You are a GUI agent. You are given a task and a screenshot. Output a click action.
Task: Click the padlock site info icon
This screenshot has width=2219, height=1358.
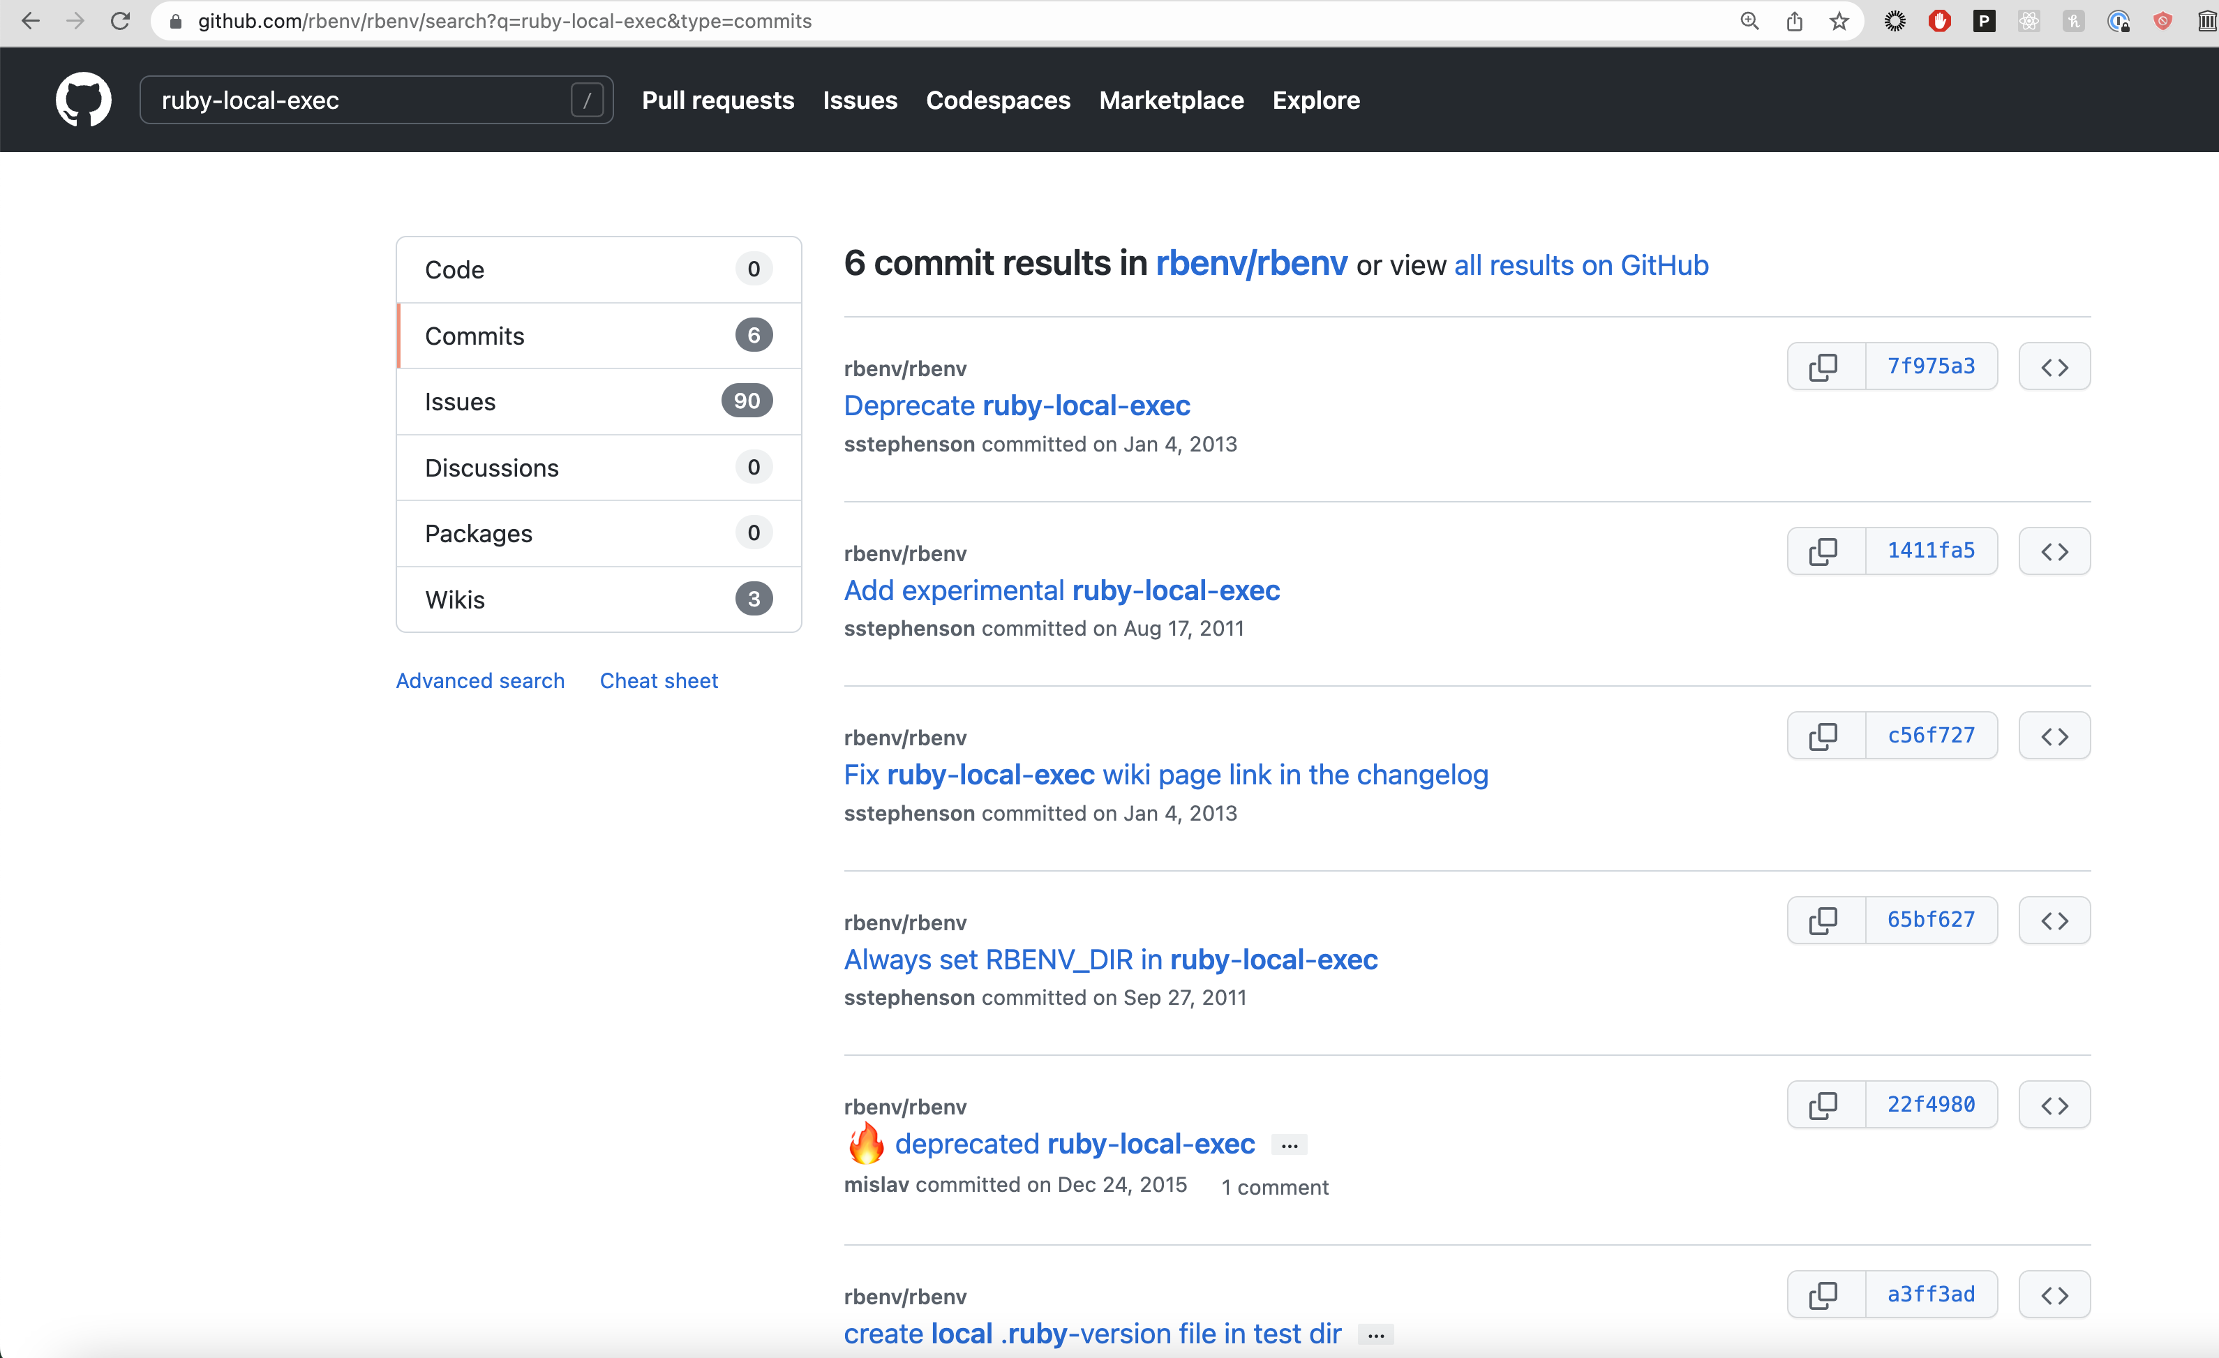[177, 21]
